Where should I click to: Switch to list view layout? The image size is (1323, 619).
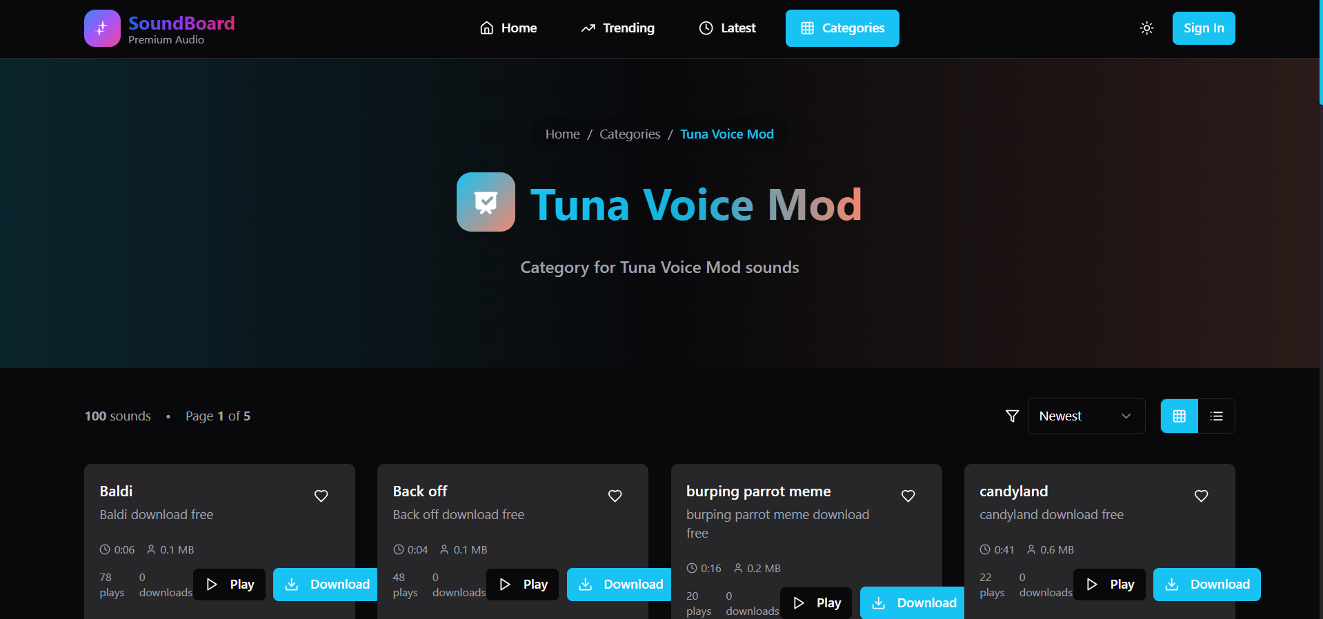[x=1217, y=416]
